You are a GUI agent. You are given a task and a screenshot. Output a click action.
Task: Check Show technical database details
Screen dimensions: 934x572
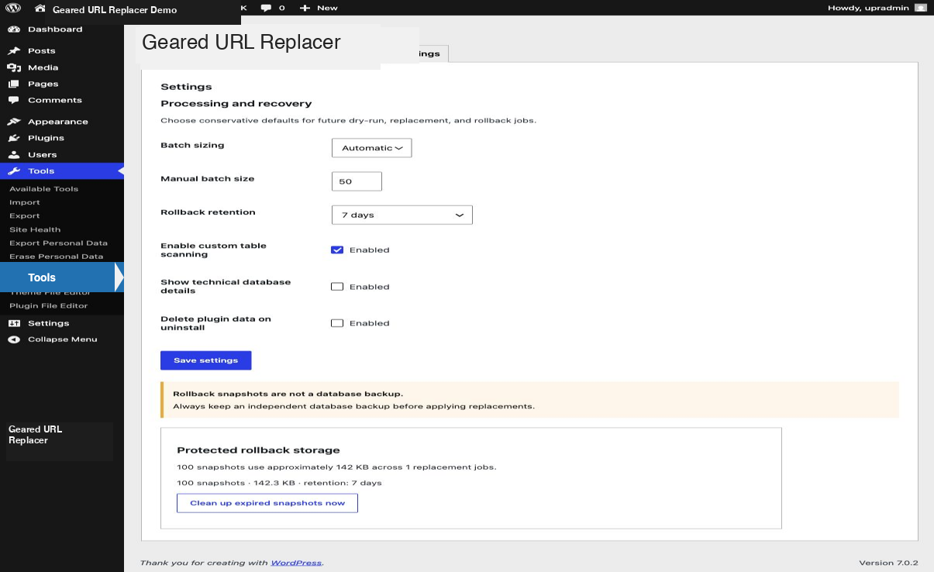click(337, 287)
